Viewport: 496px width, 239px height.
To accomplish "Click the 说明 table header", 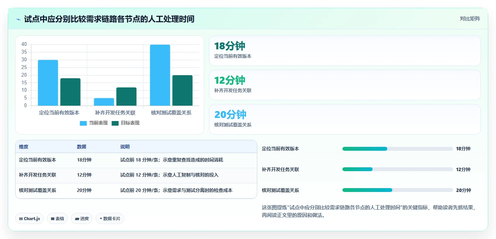I will coord(125,147).
